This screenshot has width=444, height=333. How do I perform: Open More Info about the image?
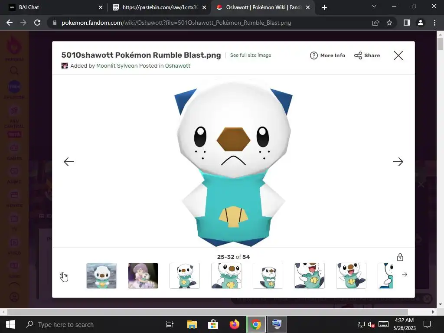click(328, 55)
